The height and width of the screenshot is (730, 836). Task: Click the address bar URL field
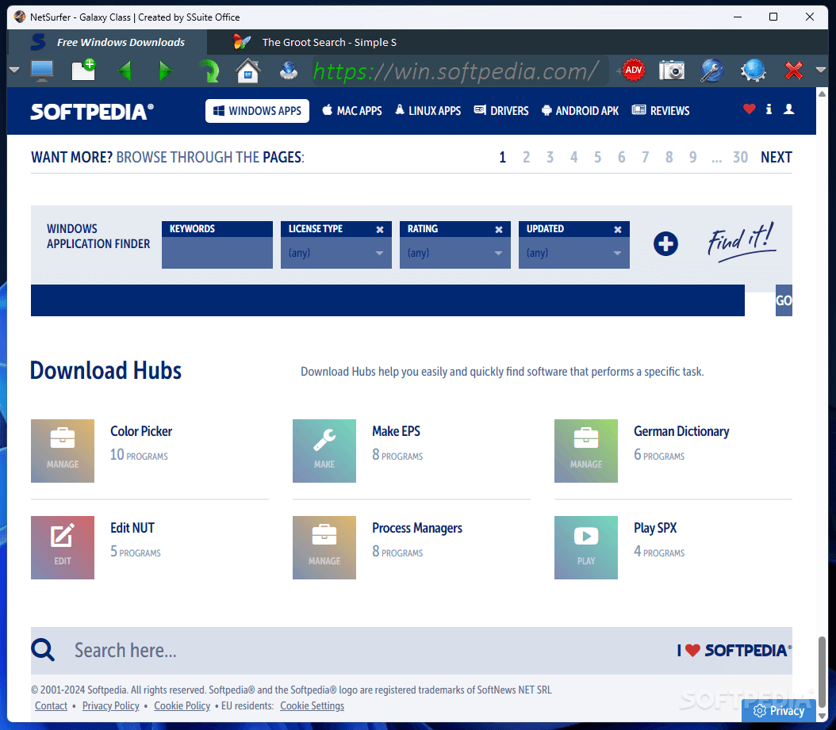[460, 71]
